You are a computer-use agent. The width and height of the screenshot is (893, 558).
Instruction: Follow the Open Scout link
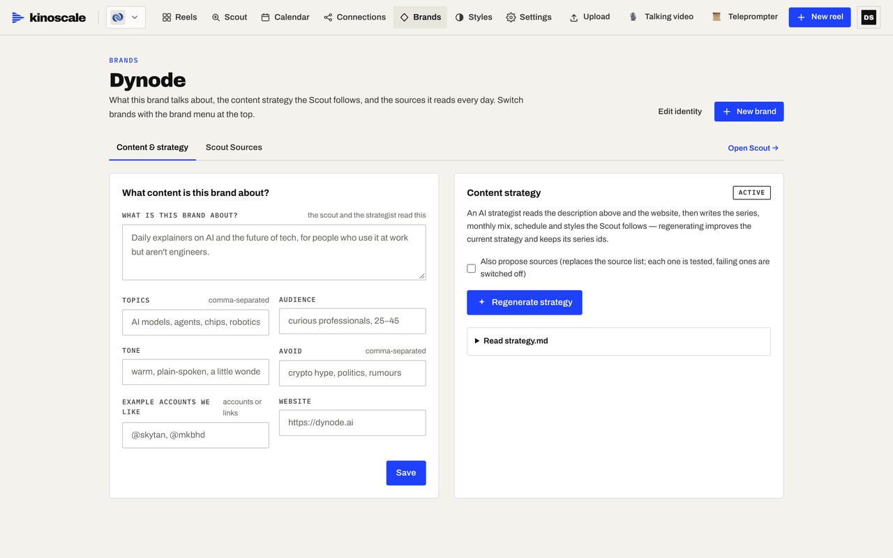point(753,148)
